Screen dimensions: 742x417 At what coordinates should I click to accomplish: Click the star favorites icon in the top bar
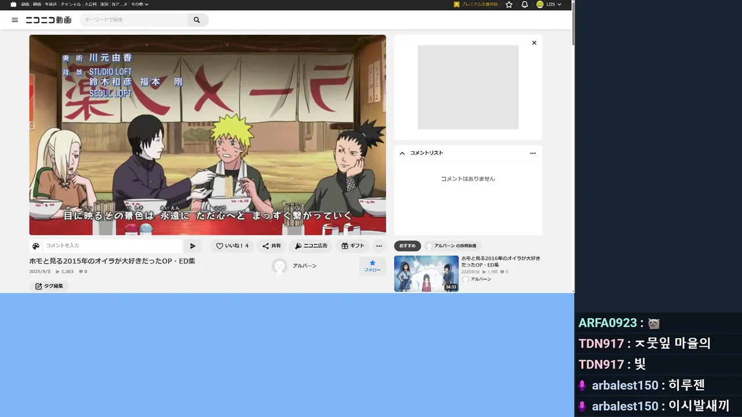509,4
